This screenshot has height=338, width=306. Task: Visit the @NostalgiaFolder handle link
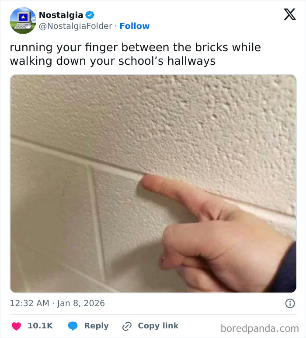[x=76, y=26]
